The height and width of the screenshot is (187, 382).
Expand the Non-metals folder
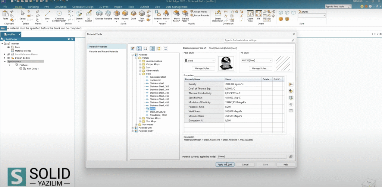[137, 124]
